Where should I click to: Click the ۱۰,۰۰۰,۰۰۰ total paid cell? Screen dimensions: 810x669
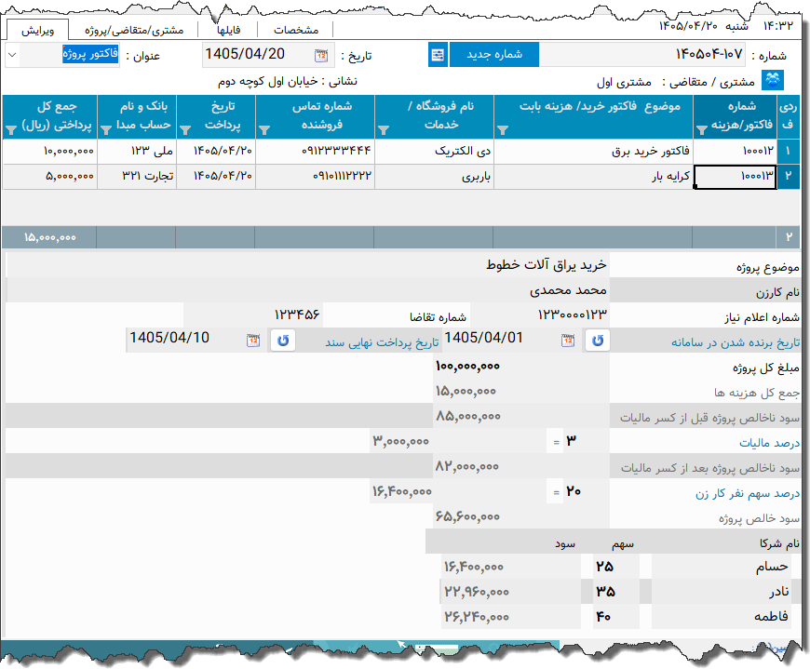pos(49,152)
